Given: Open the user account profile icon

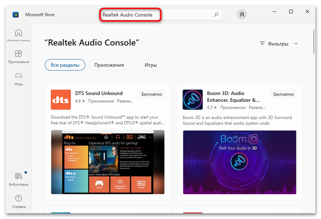Looking at the screenshot, I should pyautogui.click(x=242, y=14).
